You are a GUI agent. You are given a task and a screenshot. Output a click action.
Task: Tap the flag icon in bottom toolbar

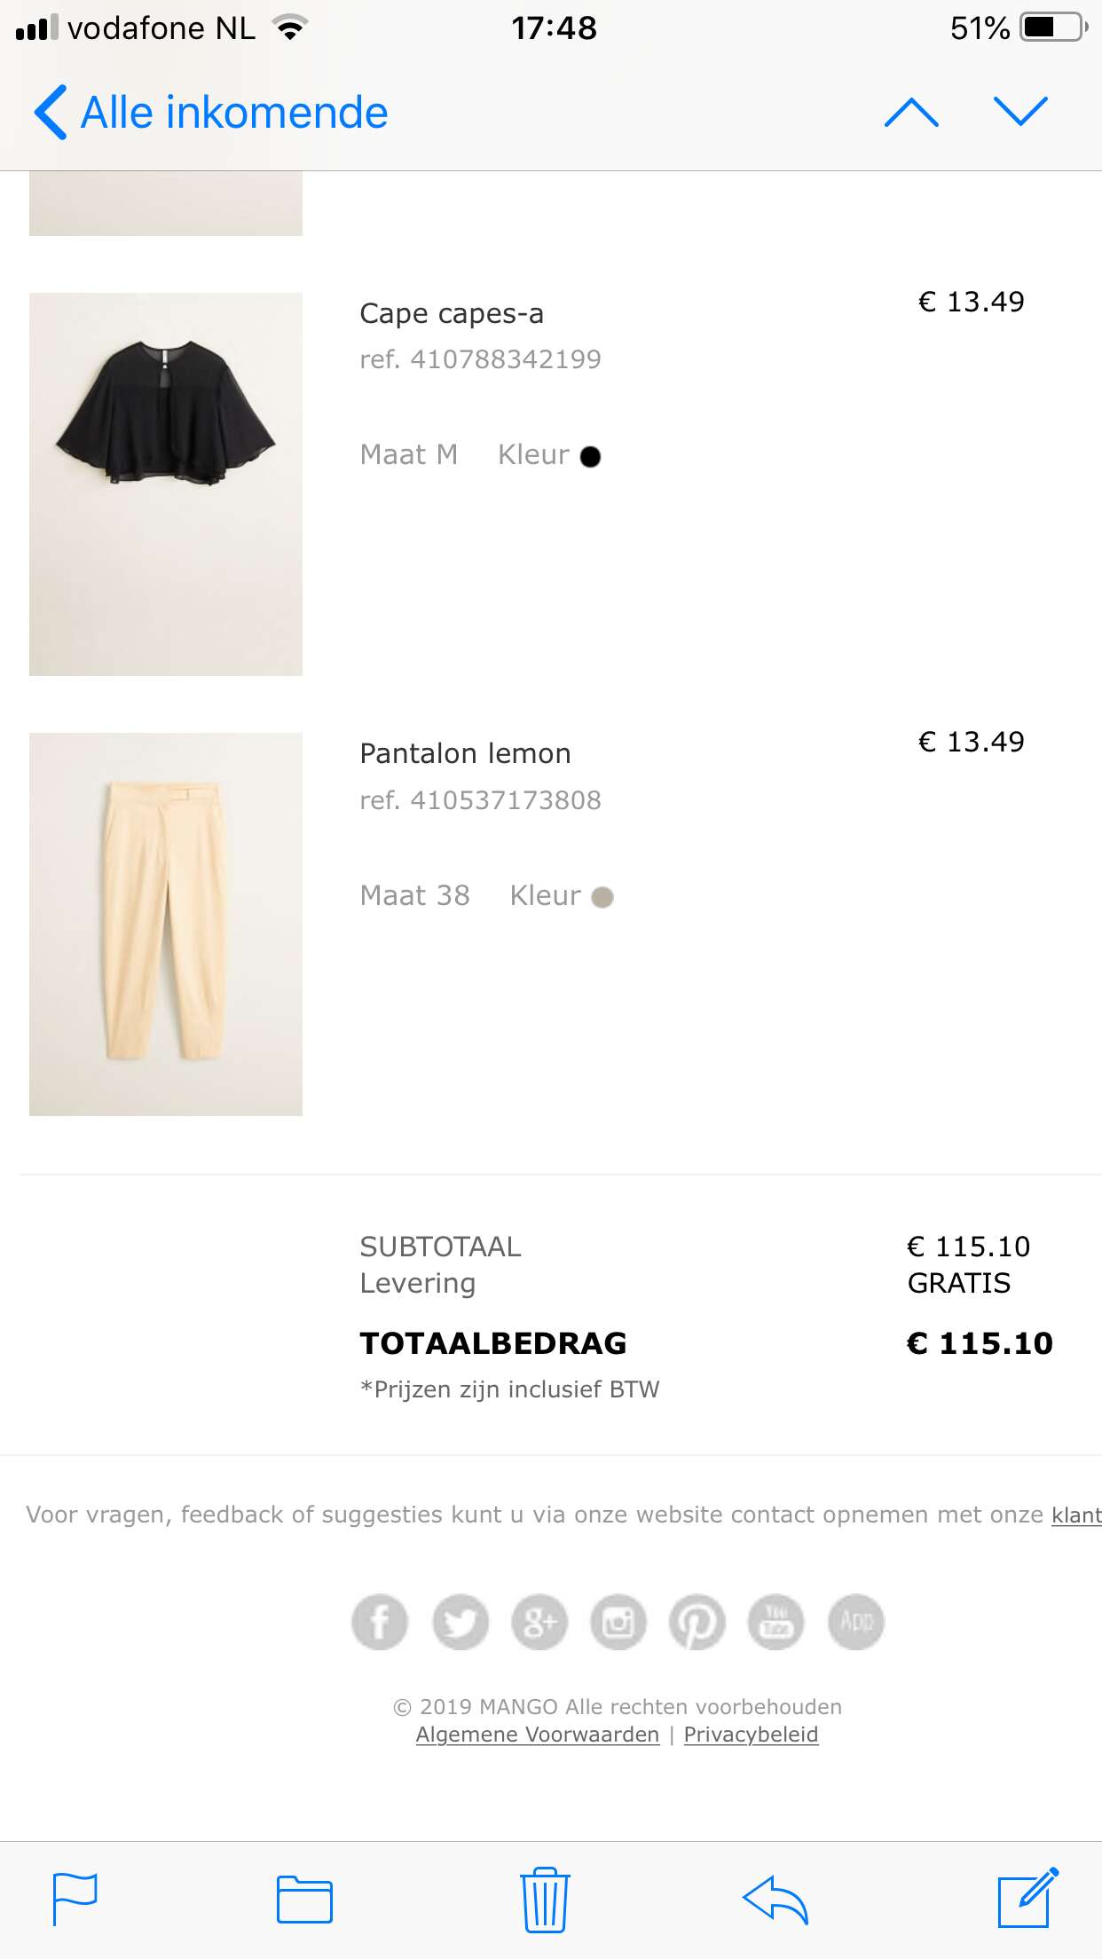[x=75, y=1900]
